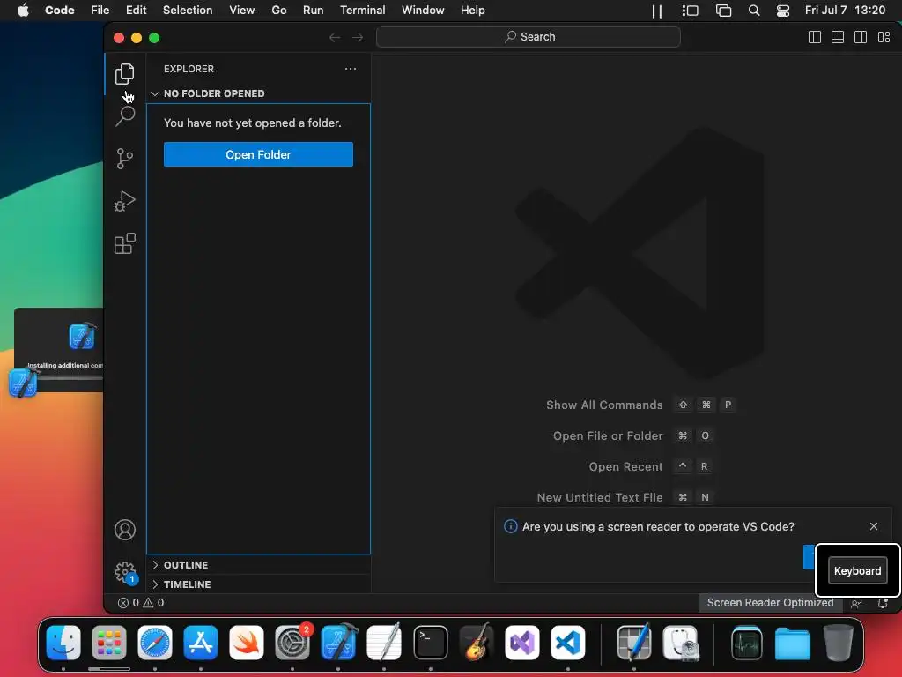Open Launchpad from the Dock
This screenshot has height=677, width=902.
click(108, 643)
